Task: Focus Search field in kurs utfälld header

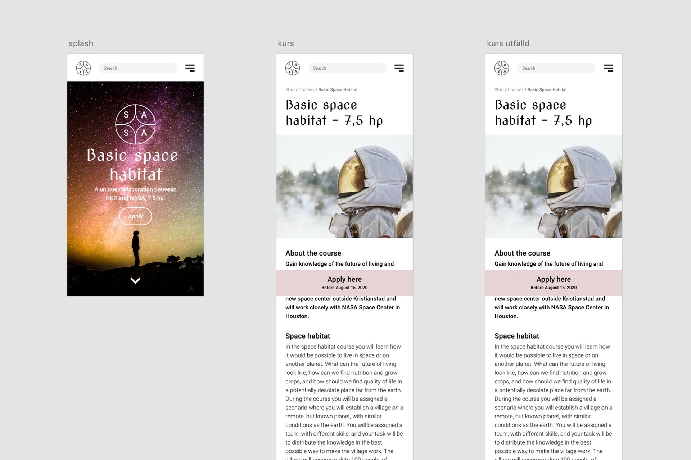Action: (556, 68)
